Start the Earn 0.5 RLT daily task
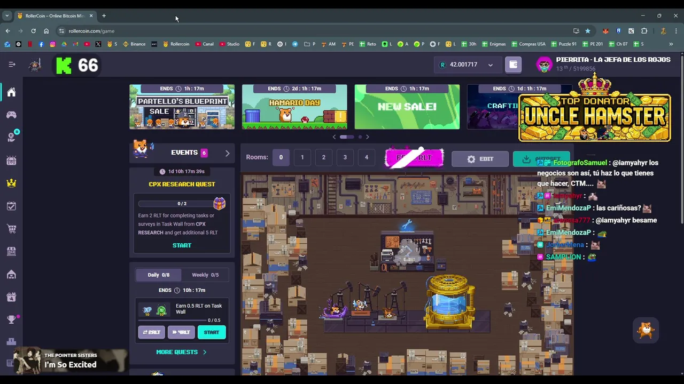 (x=212, y=332)
